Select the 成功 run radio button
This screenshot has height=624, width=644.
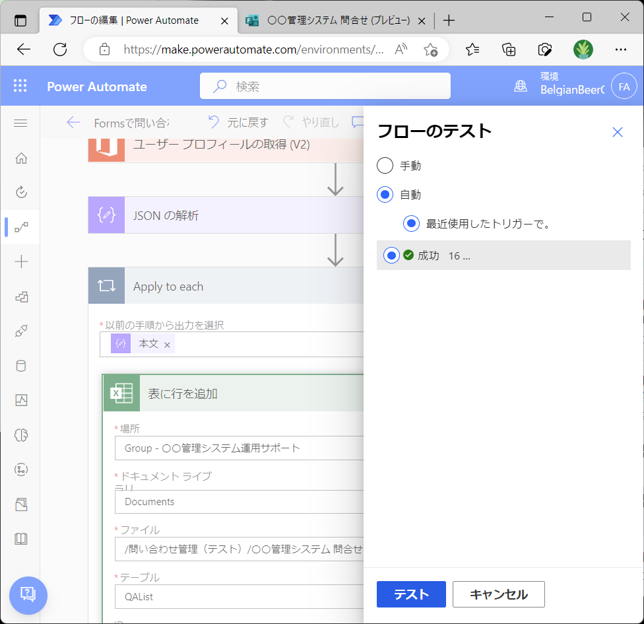pyautogui.click(x=391, y=256)
